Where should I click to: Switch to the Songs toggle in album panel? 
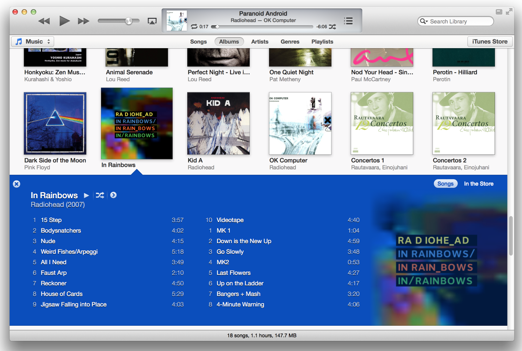445,184
